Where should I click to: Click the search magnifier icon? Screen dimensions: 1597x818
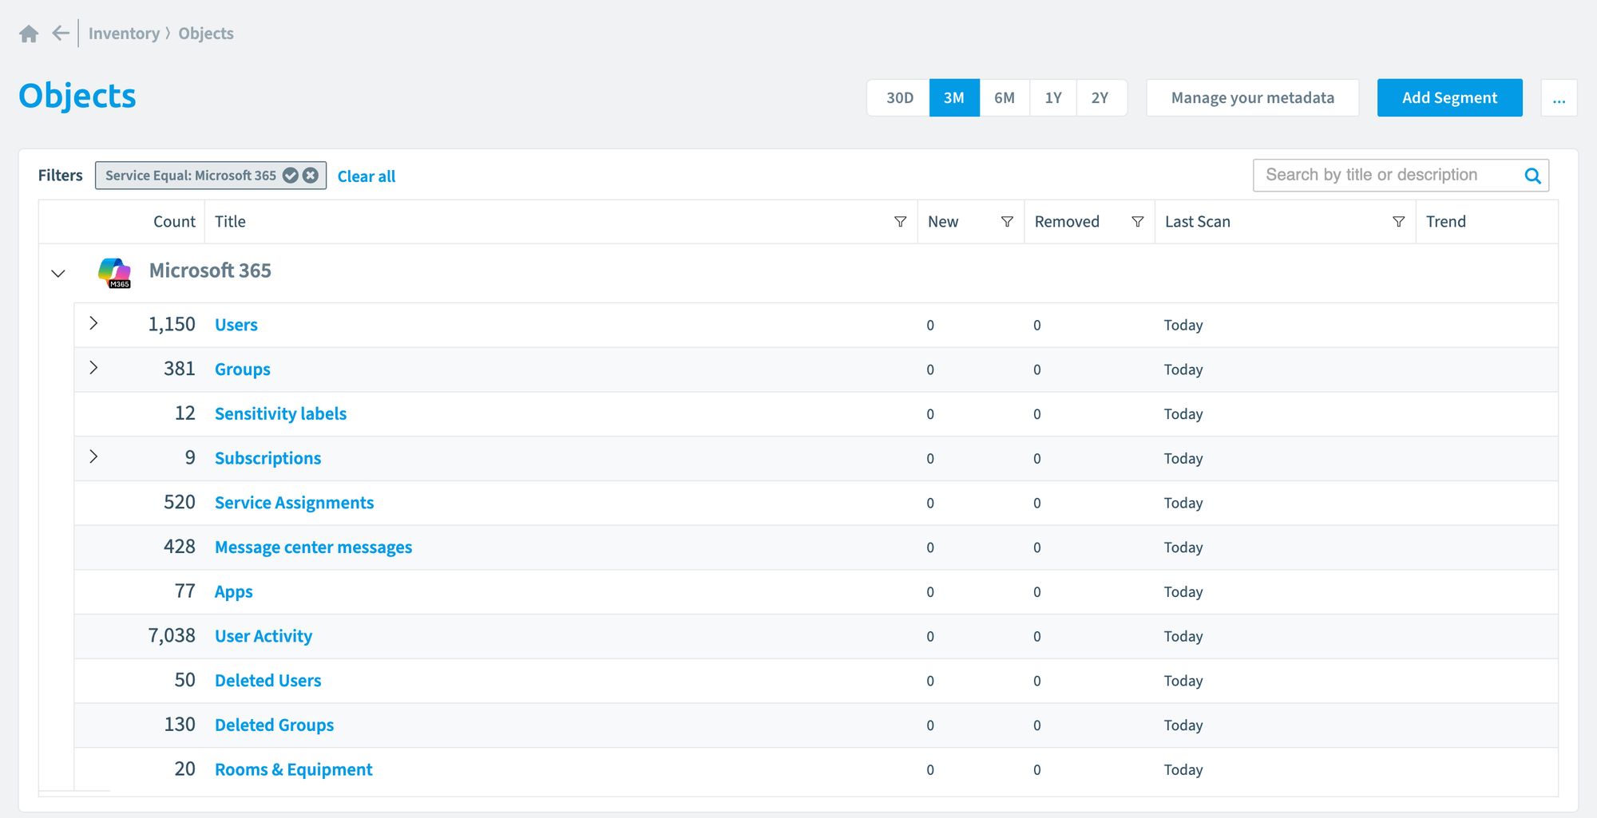1532,176
